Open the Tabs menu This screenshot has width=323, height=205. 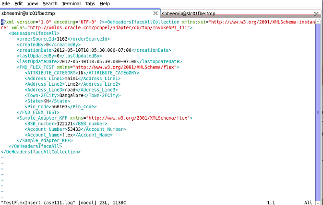point(90,4)
